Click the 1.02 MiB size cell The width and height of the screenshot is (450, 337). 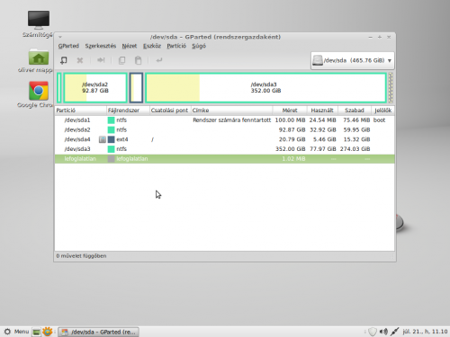[293, 159]
